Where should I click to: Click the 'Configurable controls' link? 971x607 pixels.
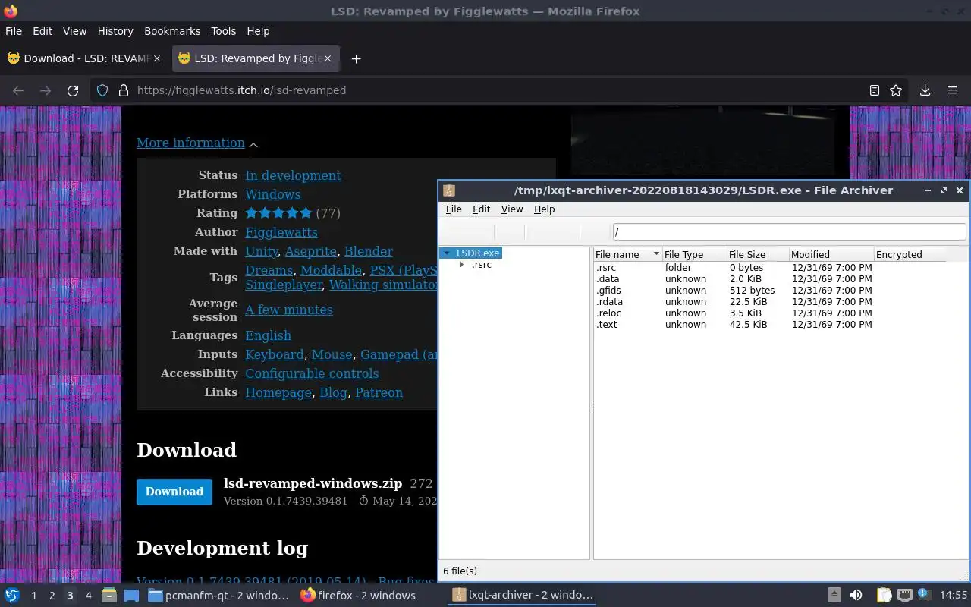coord(312,373)
